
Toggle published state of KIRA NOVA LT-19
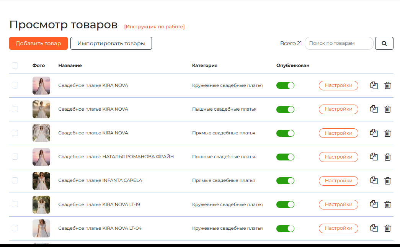(285, 204)
